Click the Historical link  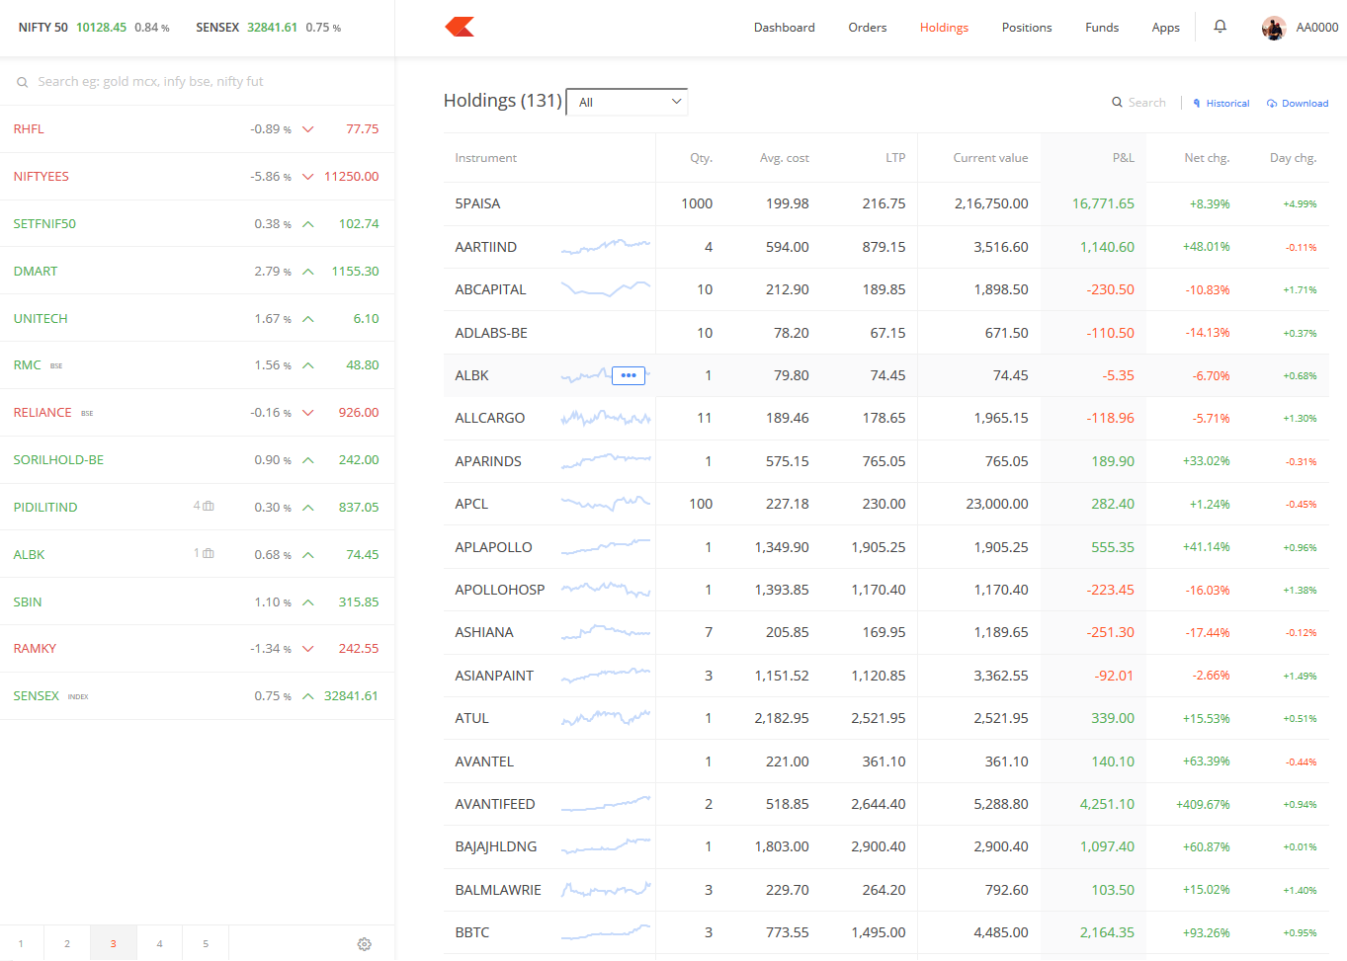click(1227, 103)
